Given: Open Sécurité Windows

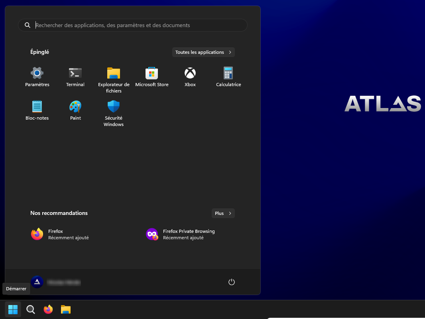Looking at the screenshot, I should pyautogui.click(x=114, y=113).
